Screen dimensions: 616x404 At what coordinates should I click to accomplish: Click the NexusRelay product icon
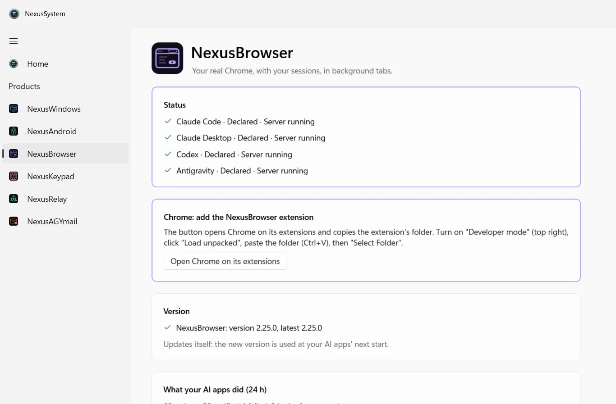pos(14,199)
